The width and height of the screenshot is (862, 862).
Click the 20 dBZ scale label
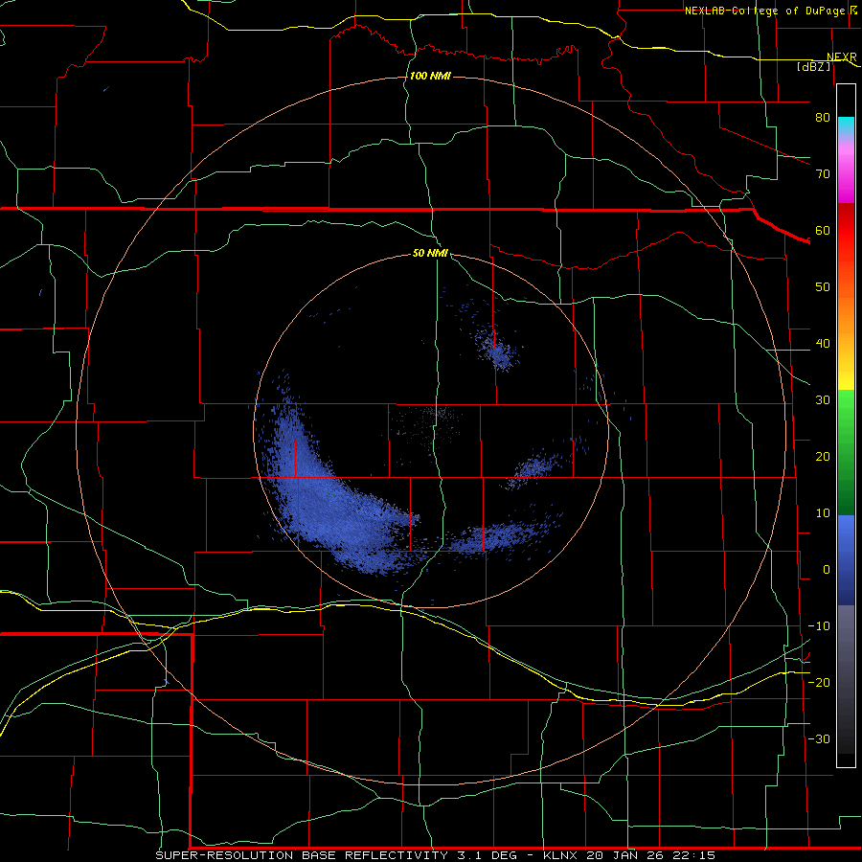[823, 456]
